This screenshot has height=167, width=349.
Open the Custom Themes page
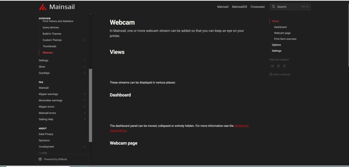pyautogui.click(x=52, y=40)
